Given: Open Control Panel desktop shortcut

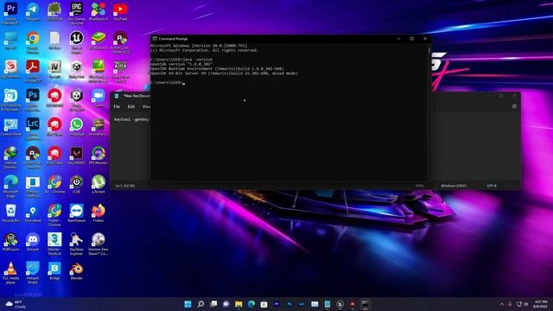Looking at the screenshot, I should tap(10, 128).
